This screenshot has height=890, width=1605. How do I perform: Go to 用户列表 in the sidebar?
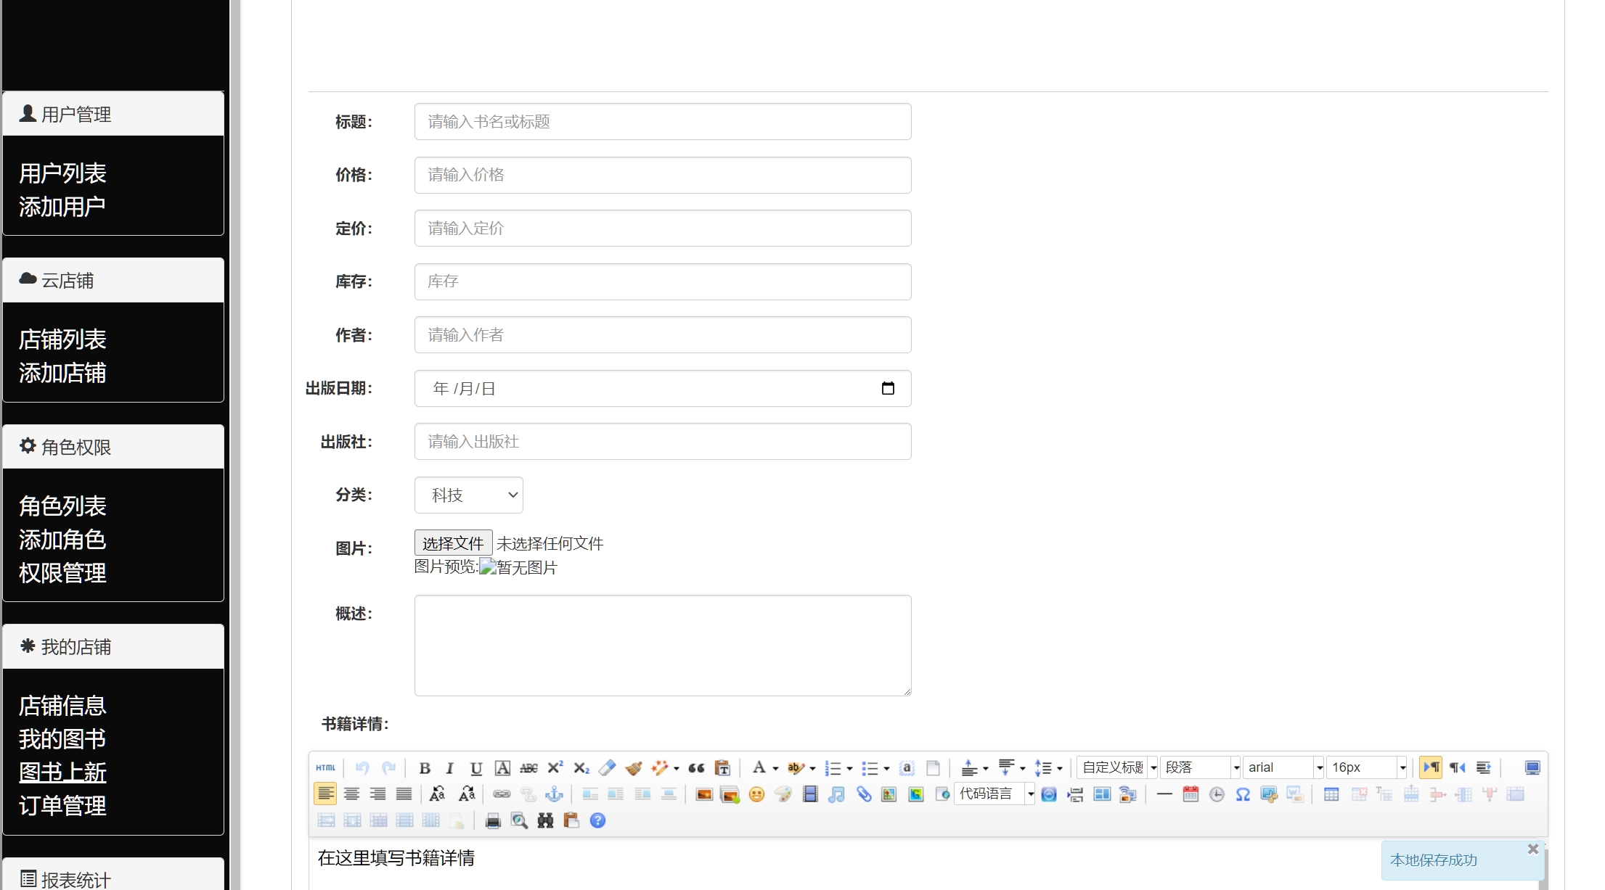point(62,173)
